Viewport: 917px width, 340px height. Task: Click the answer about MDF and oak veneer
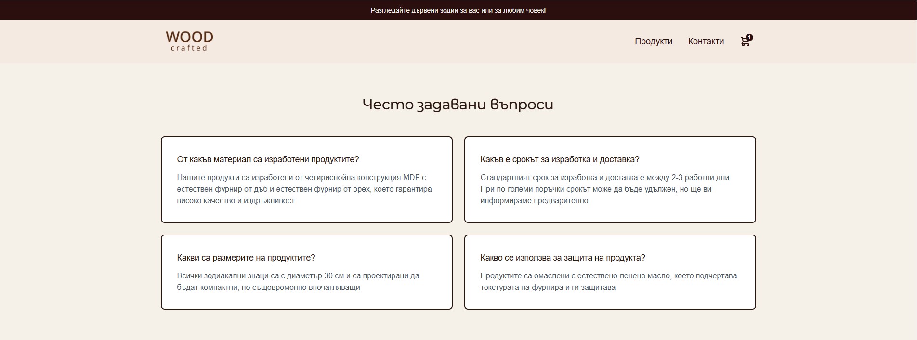pyautogui.click(x=304, y=189)
